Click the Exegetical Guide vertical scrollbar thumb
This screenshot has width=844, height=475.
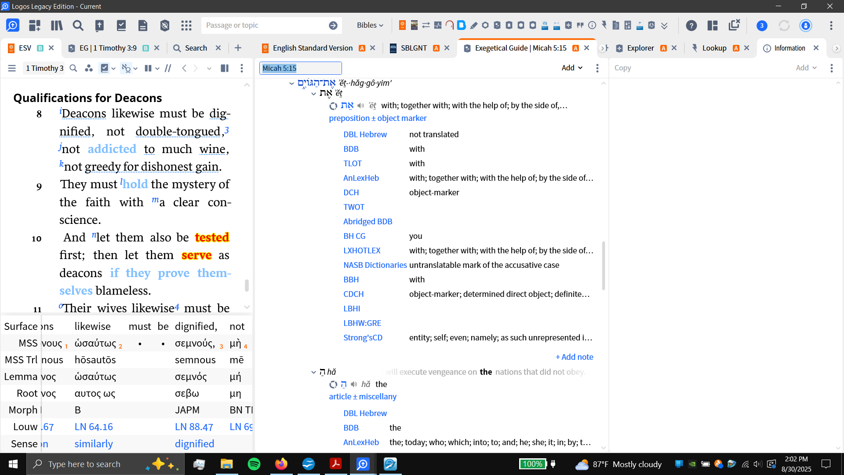pos(604,265)
